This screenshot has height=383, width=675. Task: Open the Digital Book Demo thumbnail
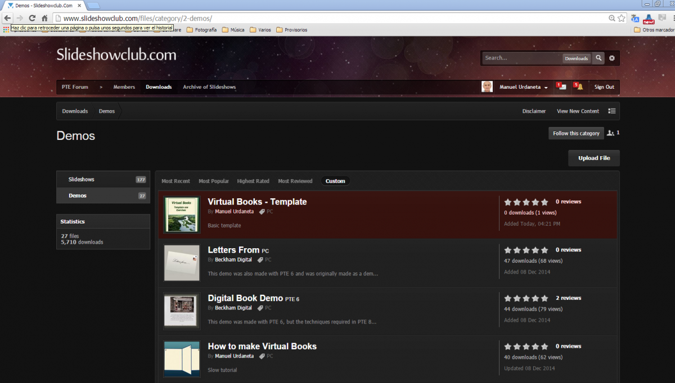[x=182, y=311]
